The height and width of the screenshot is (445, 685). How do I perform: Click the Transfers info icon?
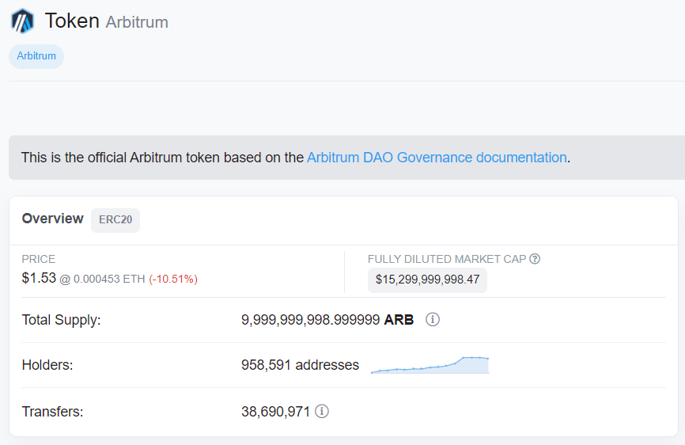[x=322, y=411]
